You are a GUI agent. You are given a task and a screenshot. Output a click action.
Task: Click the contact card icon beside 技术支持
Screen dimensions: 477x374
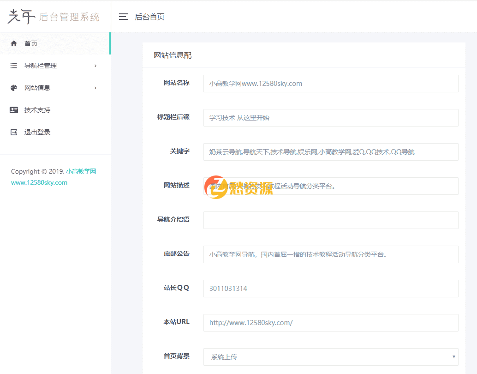(x=13, y=109)
